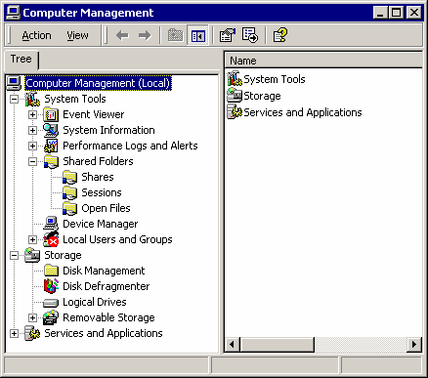
Task: Select Computer Management (Local) label
Action: (98, 83)
